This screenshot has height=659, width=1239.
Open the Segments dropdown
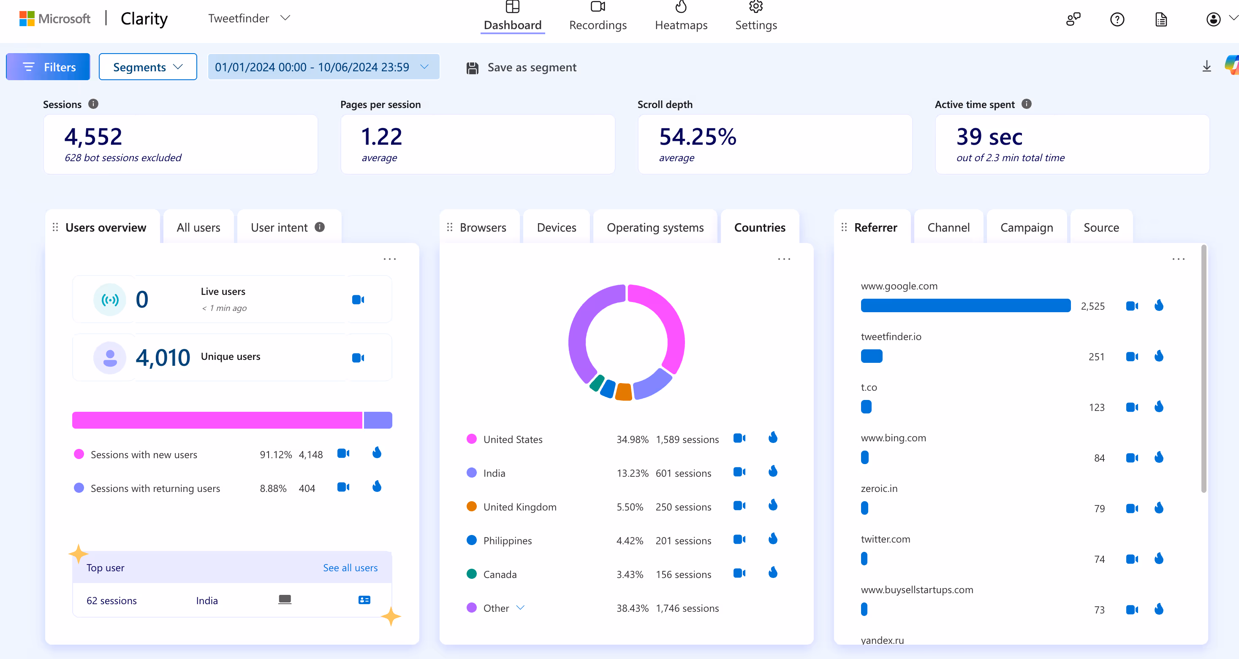(148, 67)
